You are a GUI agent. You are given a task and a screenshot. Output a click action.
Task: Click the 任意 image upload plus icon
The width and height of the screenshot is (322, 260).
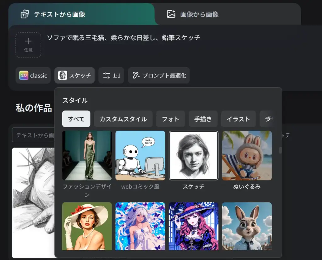click(28, 41)
